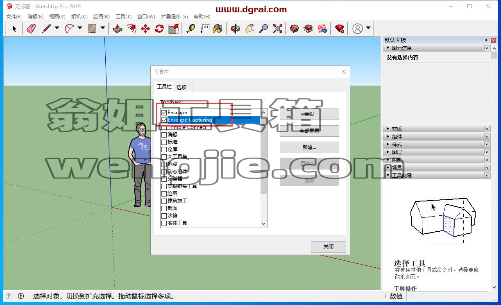Select the Tape Measure tool

click(190, 29)
